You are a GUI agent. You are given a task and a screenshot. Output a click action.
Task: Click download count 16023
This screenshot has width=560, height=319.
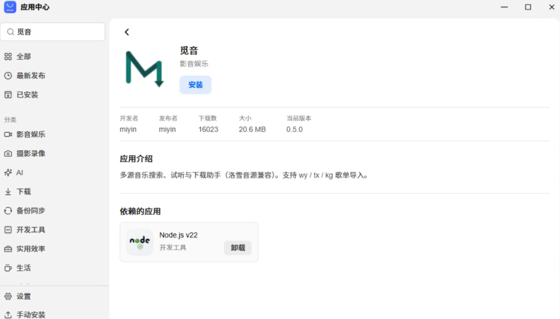coord(208,129)
